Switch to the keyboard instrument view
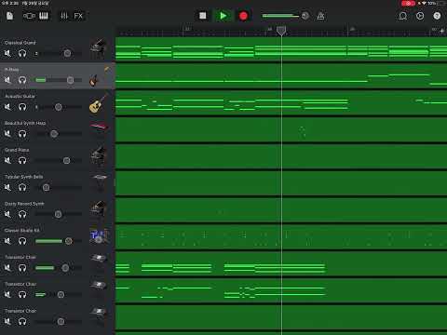The image size is (447, 335). [x=44, y=16]
